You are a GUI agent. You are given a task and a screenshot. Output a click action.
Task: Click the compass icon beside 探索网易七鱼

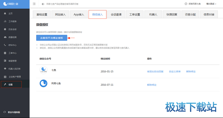186,4
